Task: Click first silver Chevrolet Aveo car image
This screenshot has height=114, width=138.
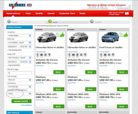Action: point(47,37)
